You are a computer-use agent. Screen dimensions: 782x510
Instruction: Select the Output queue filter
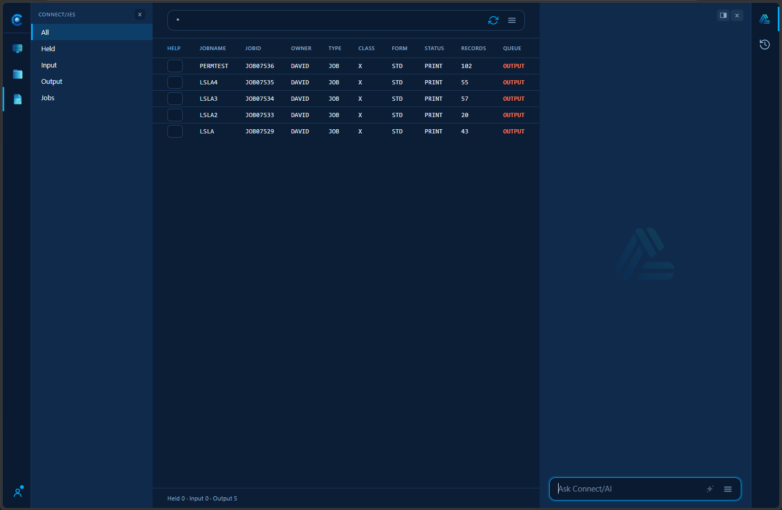click(x=92, y=81)
